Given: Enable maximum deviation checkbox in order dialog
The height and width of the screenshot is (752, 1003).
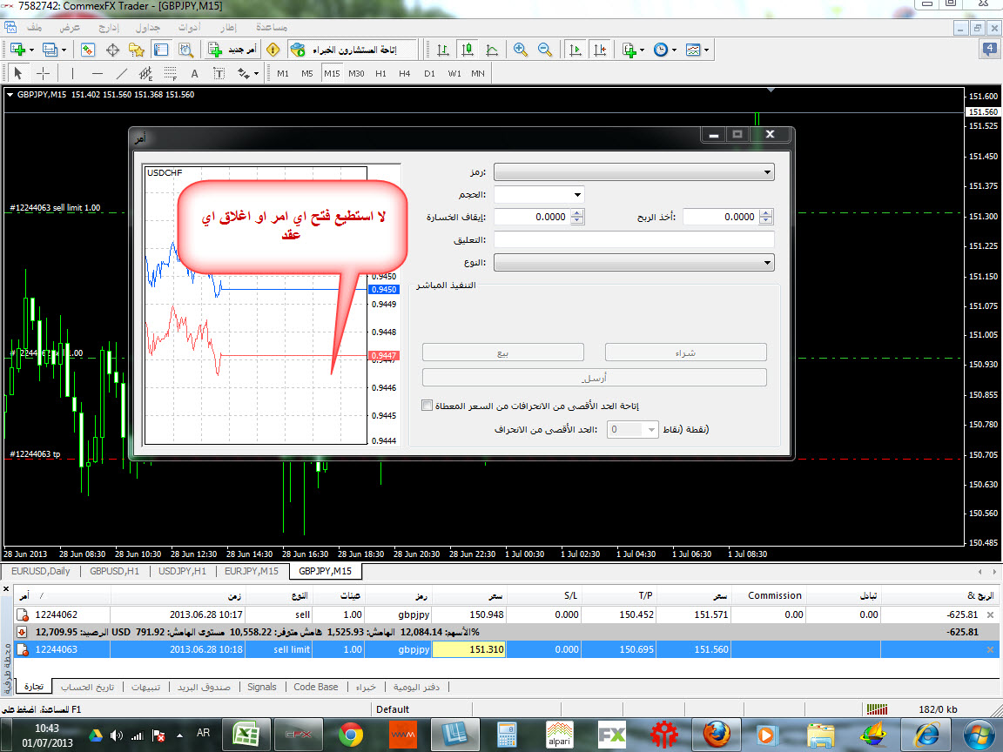Looking at the screenshot, I should pyautogui.click(x=427, y=406).
